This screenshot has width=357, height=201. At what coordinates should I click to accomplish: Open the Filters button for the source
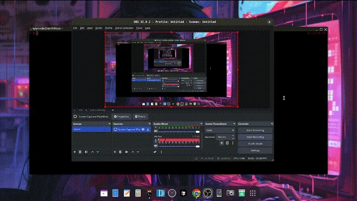coord(141,117)
